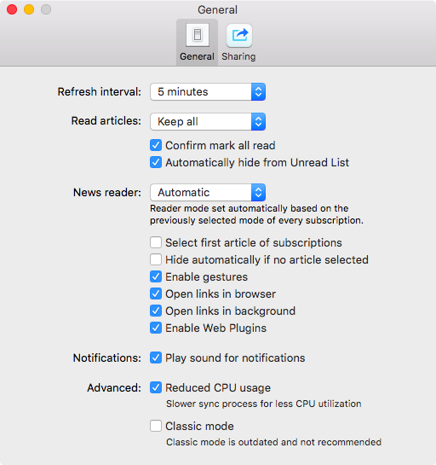Toggle Automatically hide from Unread List
Image resolution: width=436 pixels, height=465 pixels.
pos(156,162)
